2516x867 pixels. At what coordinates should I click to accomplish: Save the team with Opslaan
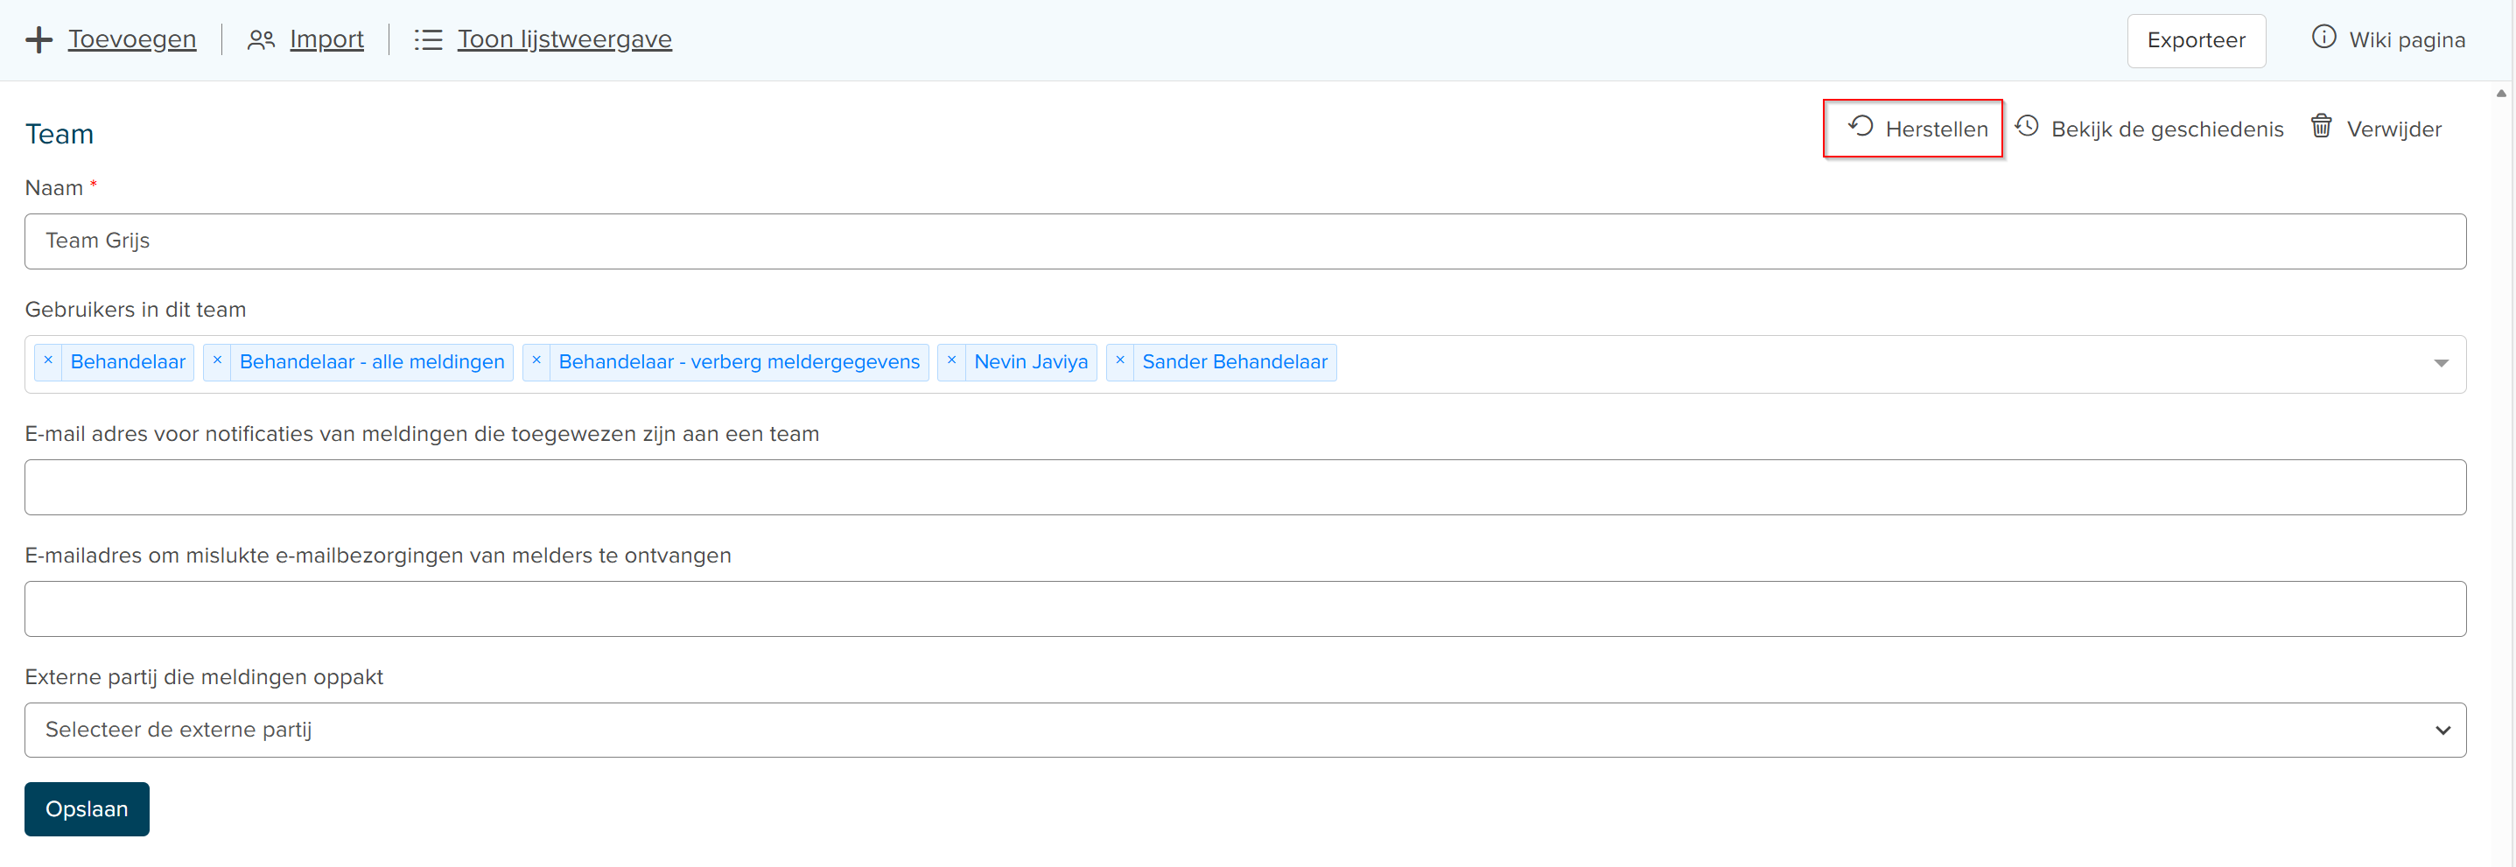87,809
